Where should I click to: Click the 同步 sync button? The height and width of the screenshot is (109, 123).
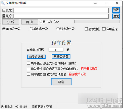click(x=30, y=22)
